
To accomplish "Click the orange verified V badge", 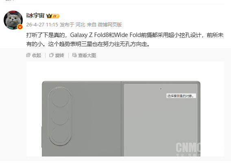I will pyautogui.click(x=20, y=27).
